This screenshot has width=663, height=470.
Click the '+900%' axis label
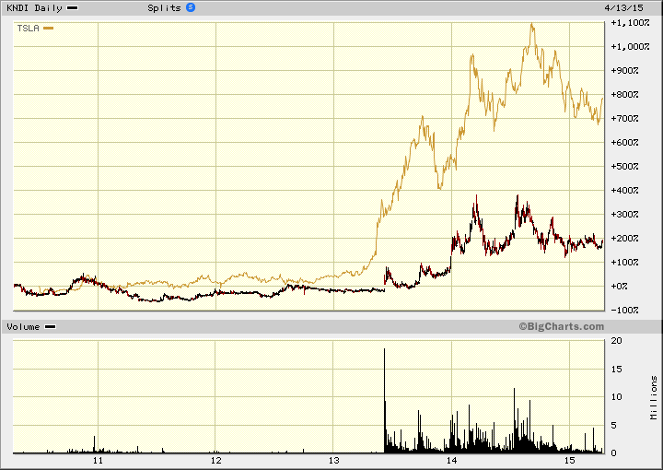[624, 71]
